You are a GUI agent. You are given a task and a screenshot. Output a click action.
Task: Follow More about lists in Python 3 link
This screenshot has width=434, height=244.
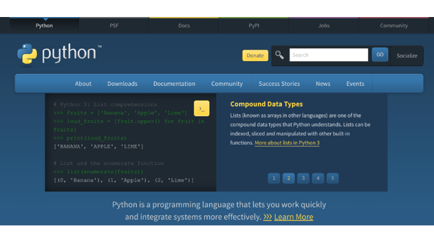(x=287, y=143)
